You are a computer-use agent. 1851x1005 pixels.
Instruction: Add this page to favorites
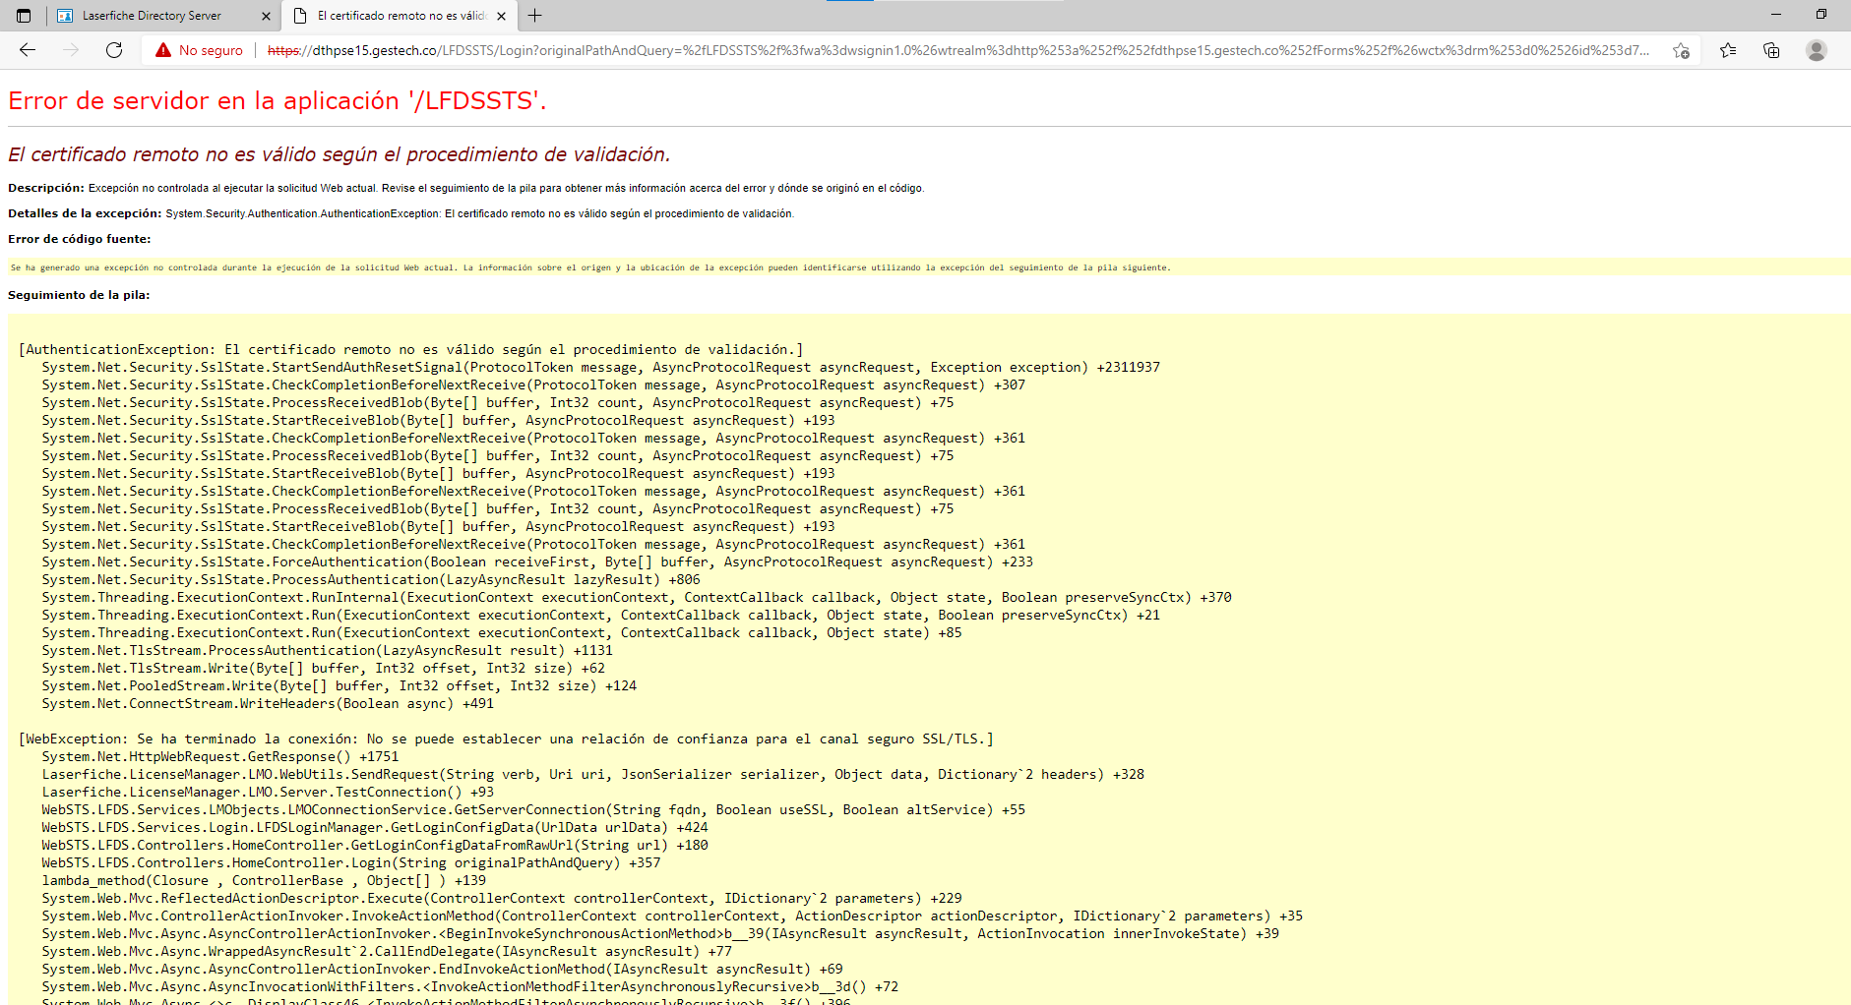click(1681, 50)
